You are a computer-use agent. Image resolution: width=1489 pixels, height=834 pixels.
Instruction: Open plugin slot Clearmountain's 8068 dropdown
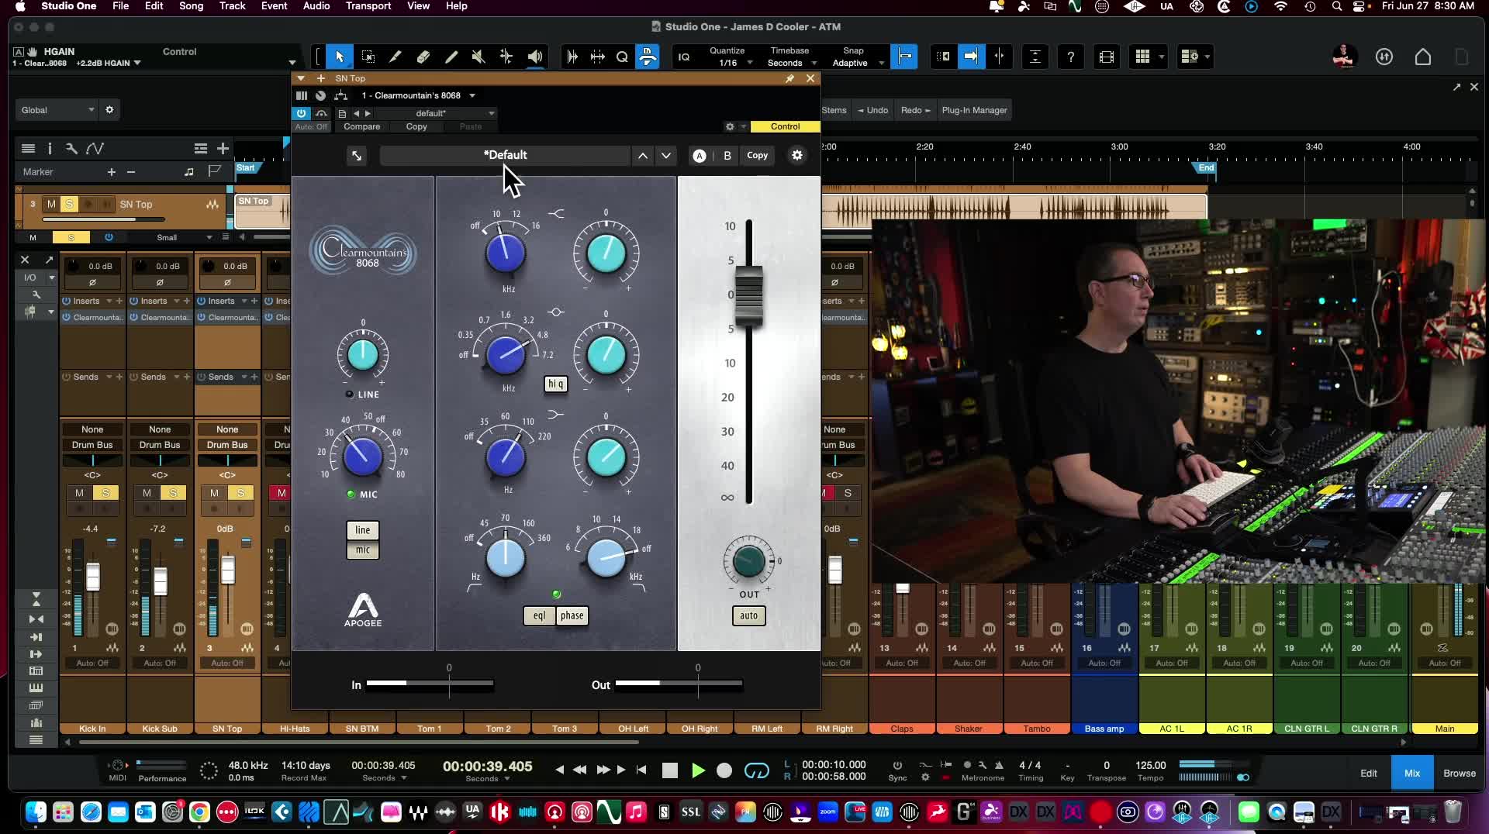click(419, 95)
